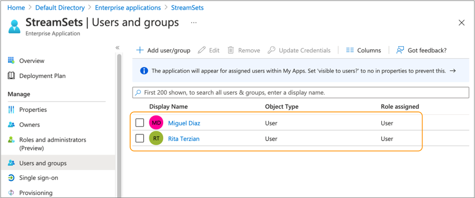The height and width of the screenshot is (198, 475).
Task: Click the plus icon for Add user/group
Action: (139, 50)
